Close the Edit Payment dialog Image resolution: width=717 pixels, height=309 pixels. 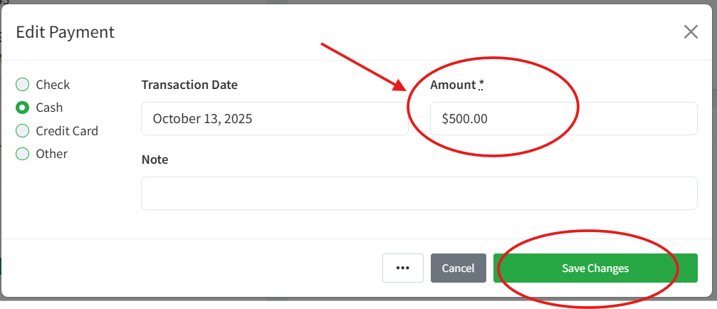[x=690, y=32]
